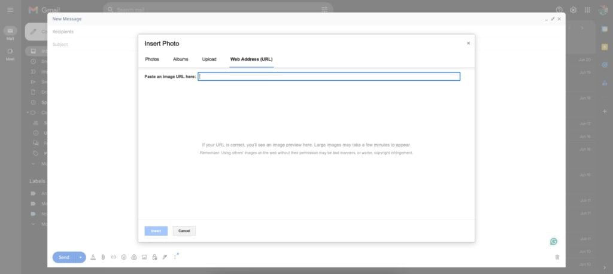The image size is (613, 274).
Task: Click the Gmail logo
Action: point(44,10)
